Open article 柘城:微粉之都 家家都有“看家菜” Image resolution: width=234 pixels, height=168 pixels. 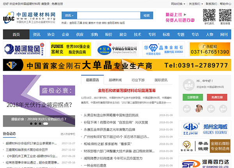click(108, 144)
